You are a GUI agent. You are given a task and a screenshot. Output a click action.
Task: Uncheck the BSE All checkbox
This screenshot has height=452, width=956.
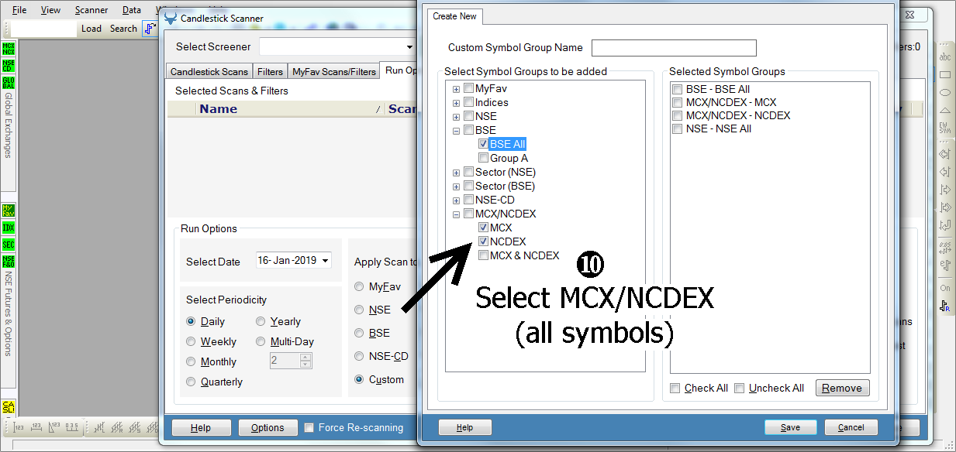point(484,144)
